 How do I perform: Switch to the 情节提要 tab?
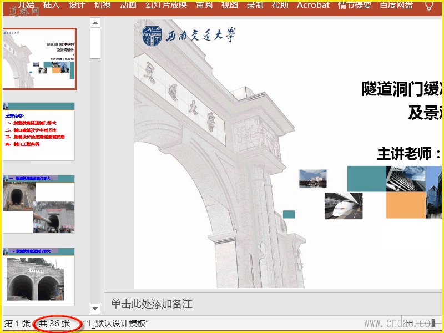click(355, 5)
